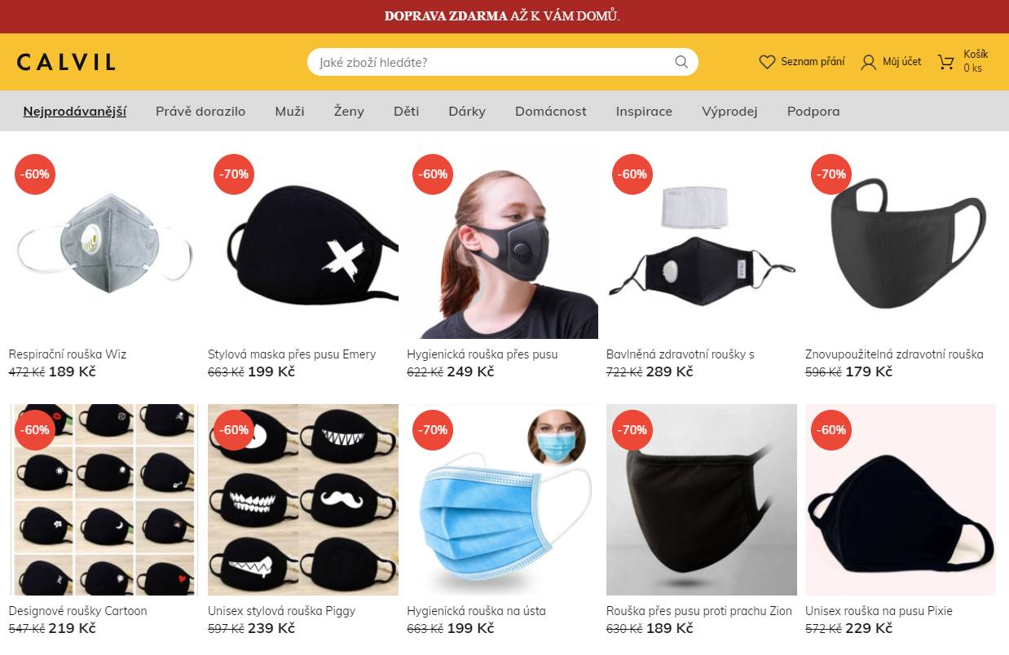The width and height of the screenshot is (1009, 655).
Task: Go to Podpora section
Action: coord(813,111)
